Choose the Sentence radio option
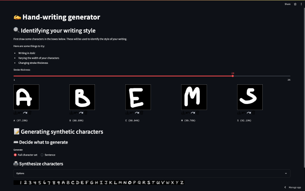Viewport: 305px width, 191px height. [x=42, y=155]
